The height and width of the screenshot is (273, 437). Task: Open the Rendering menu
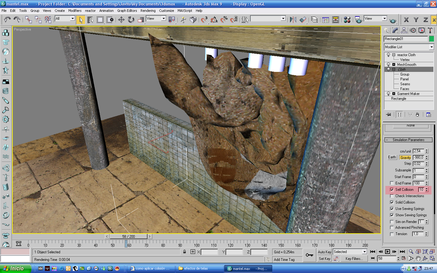pyautogui.click(x=148, y=11)
